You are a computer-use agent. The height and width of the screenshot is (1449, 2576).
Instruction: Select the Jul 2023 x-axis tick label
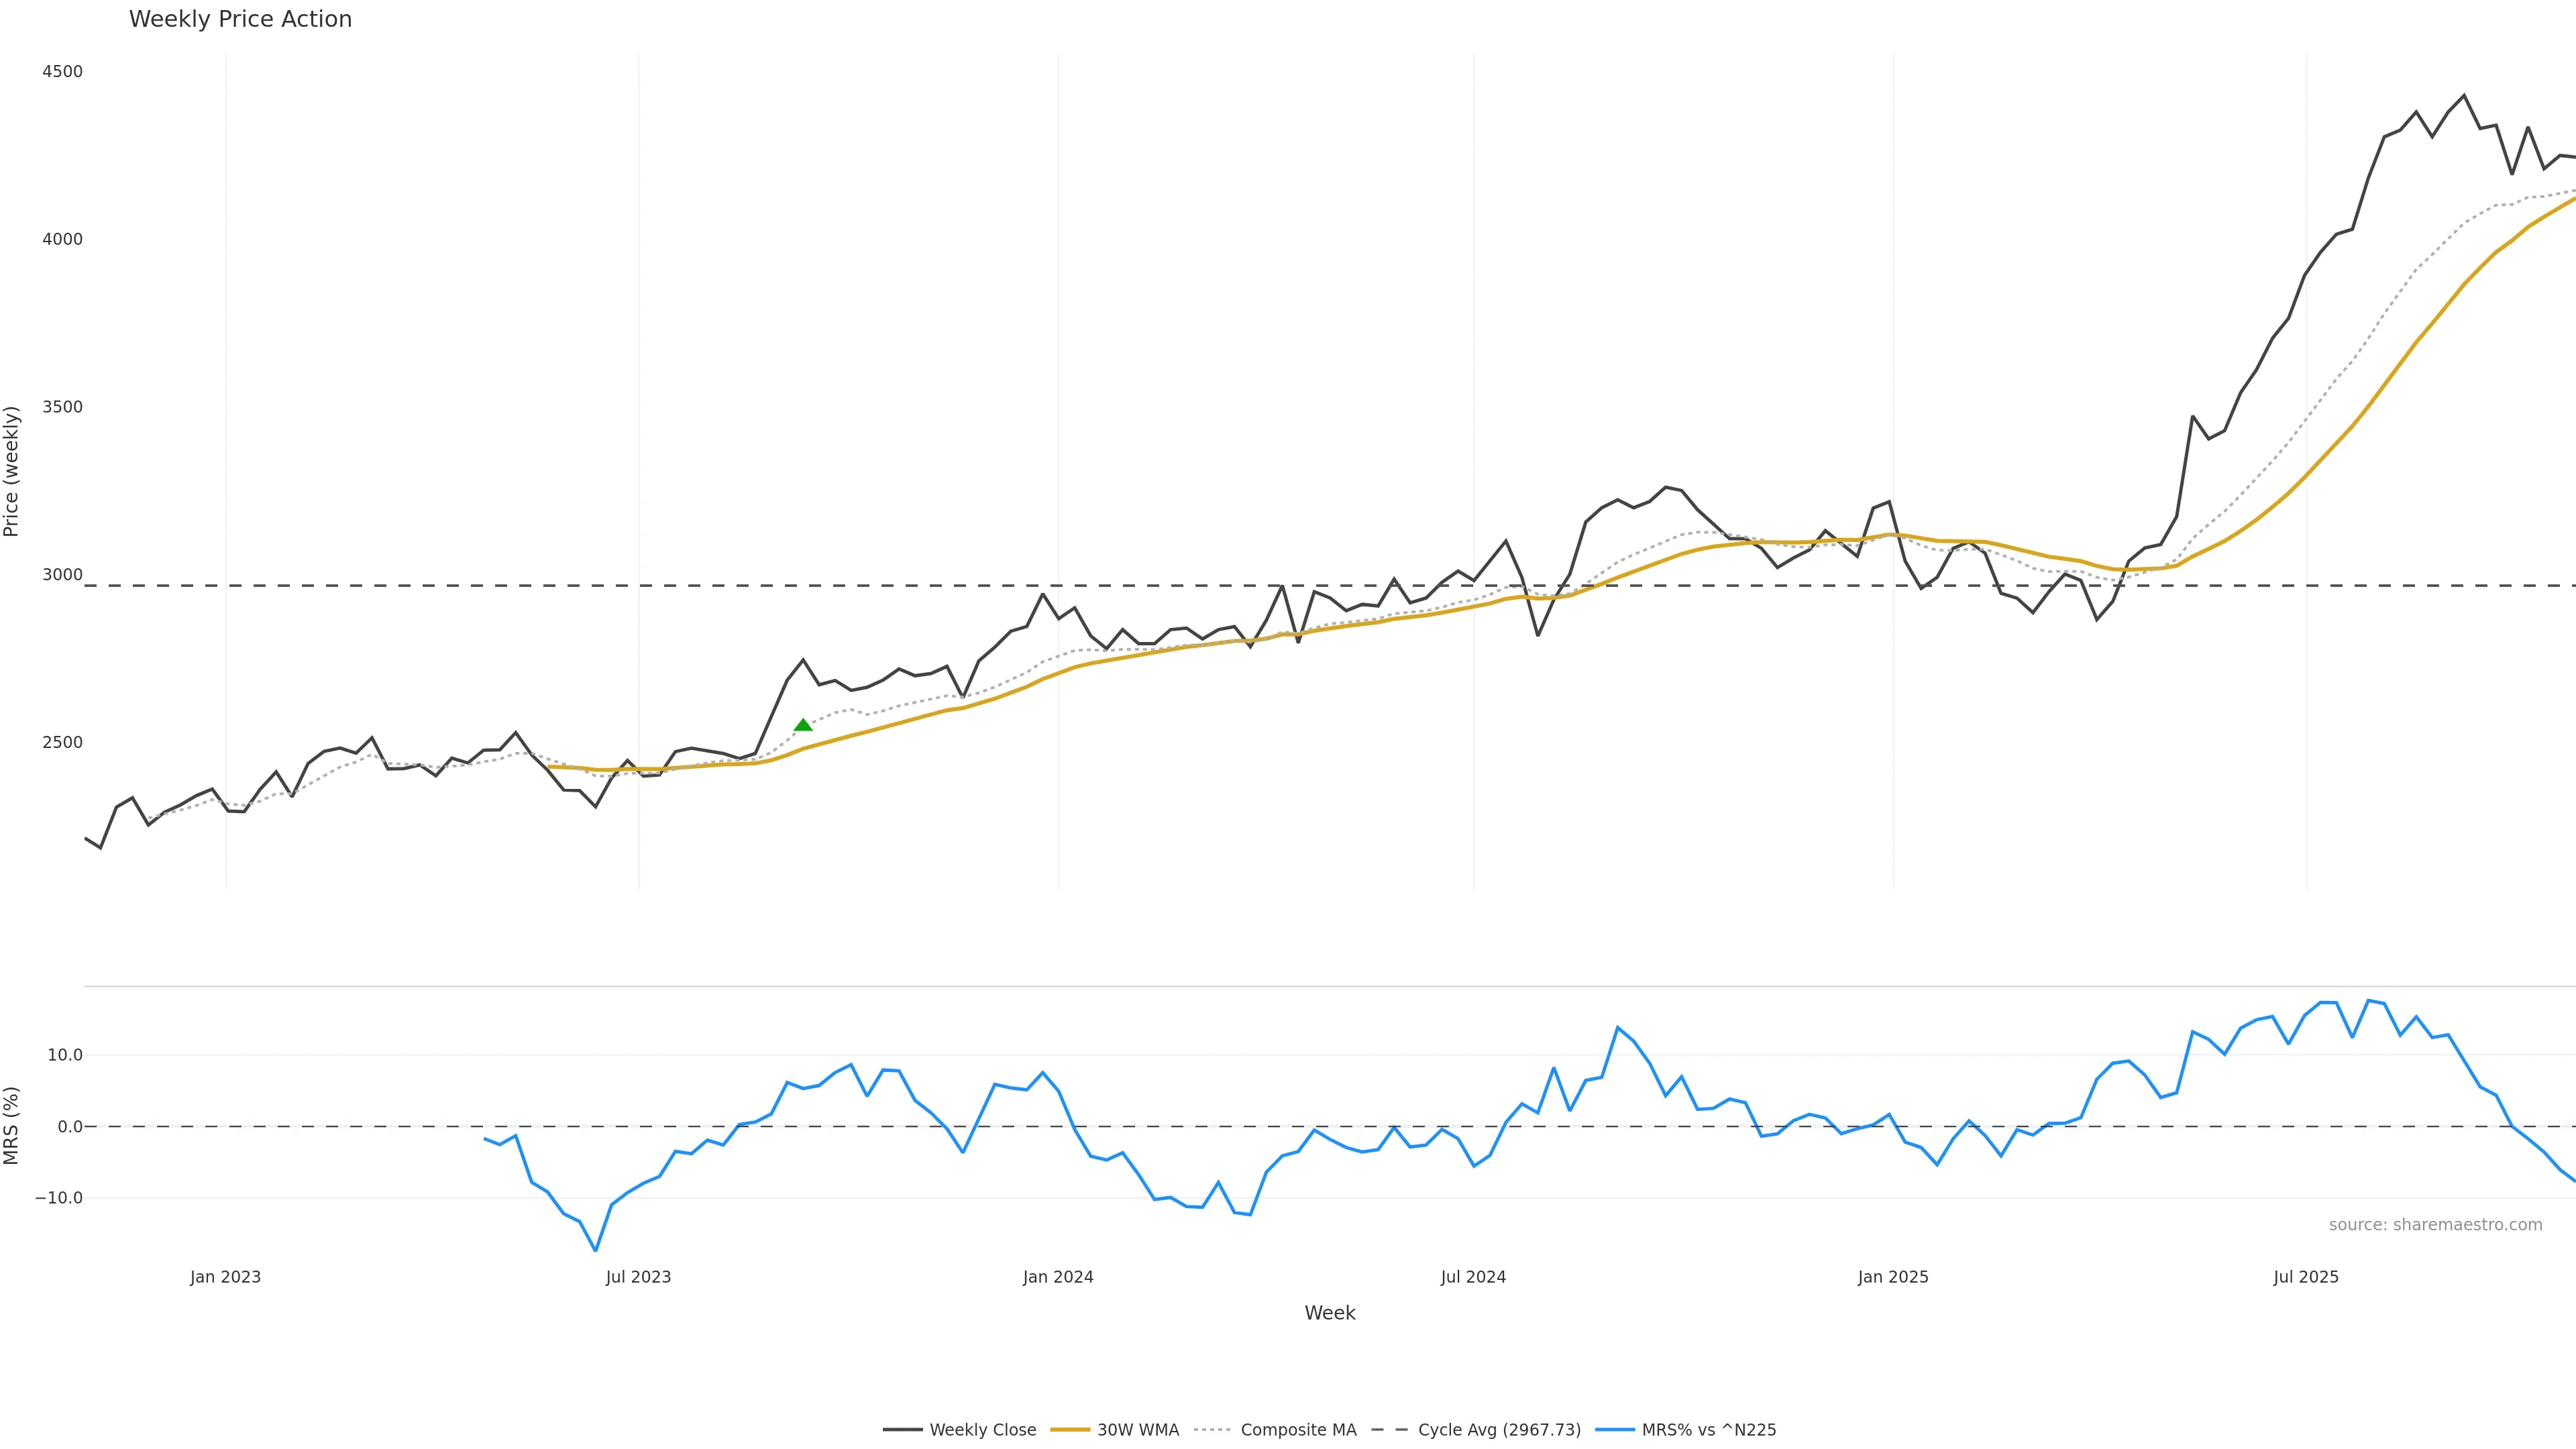click(638, 1277)
